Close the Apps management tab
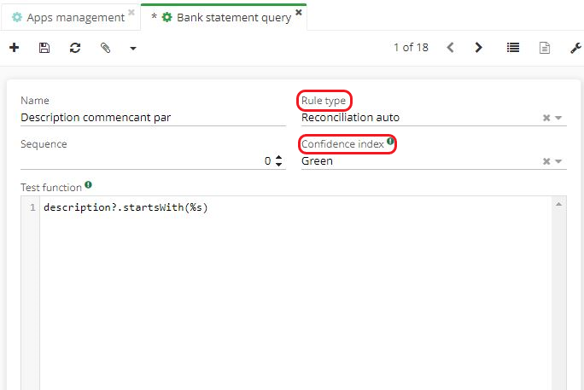This screenshot has width=584, height=390. [x=131, y=12]
